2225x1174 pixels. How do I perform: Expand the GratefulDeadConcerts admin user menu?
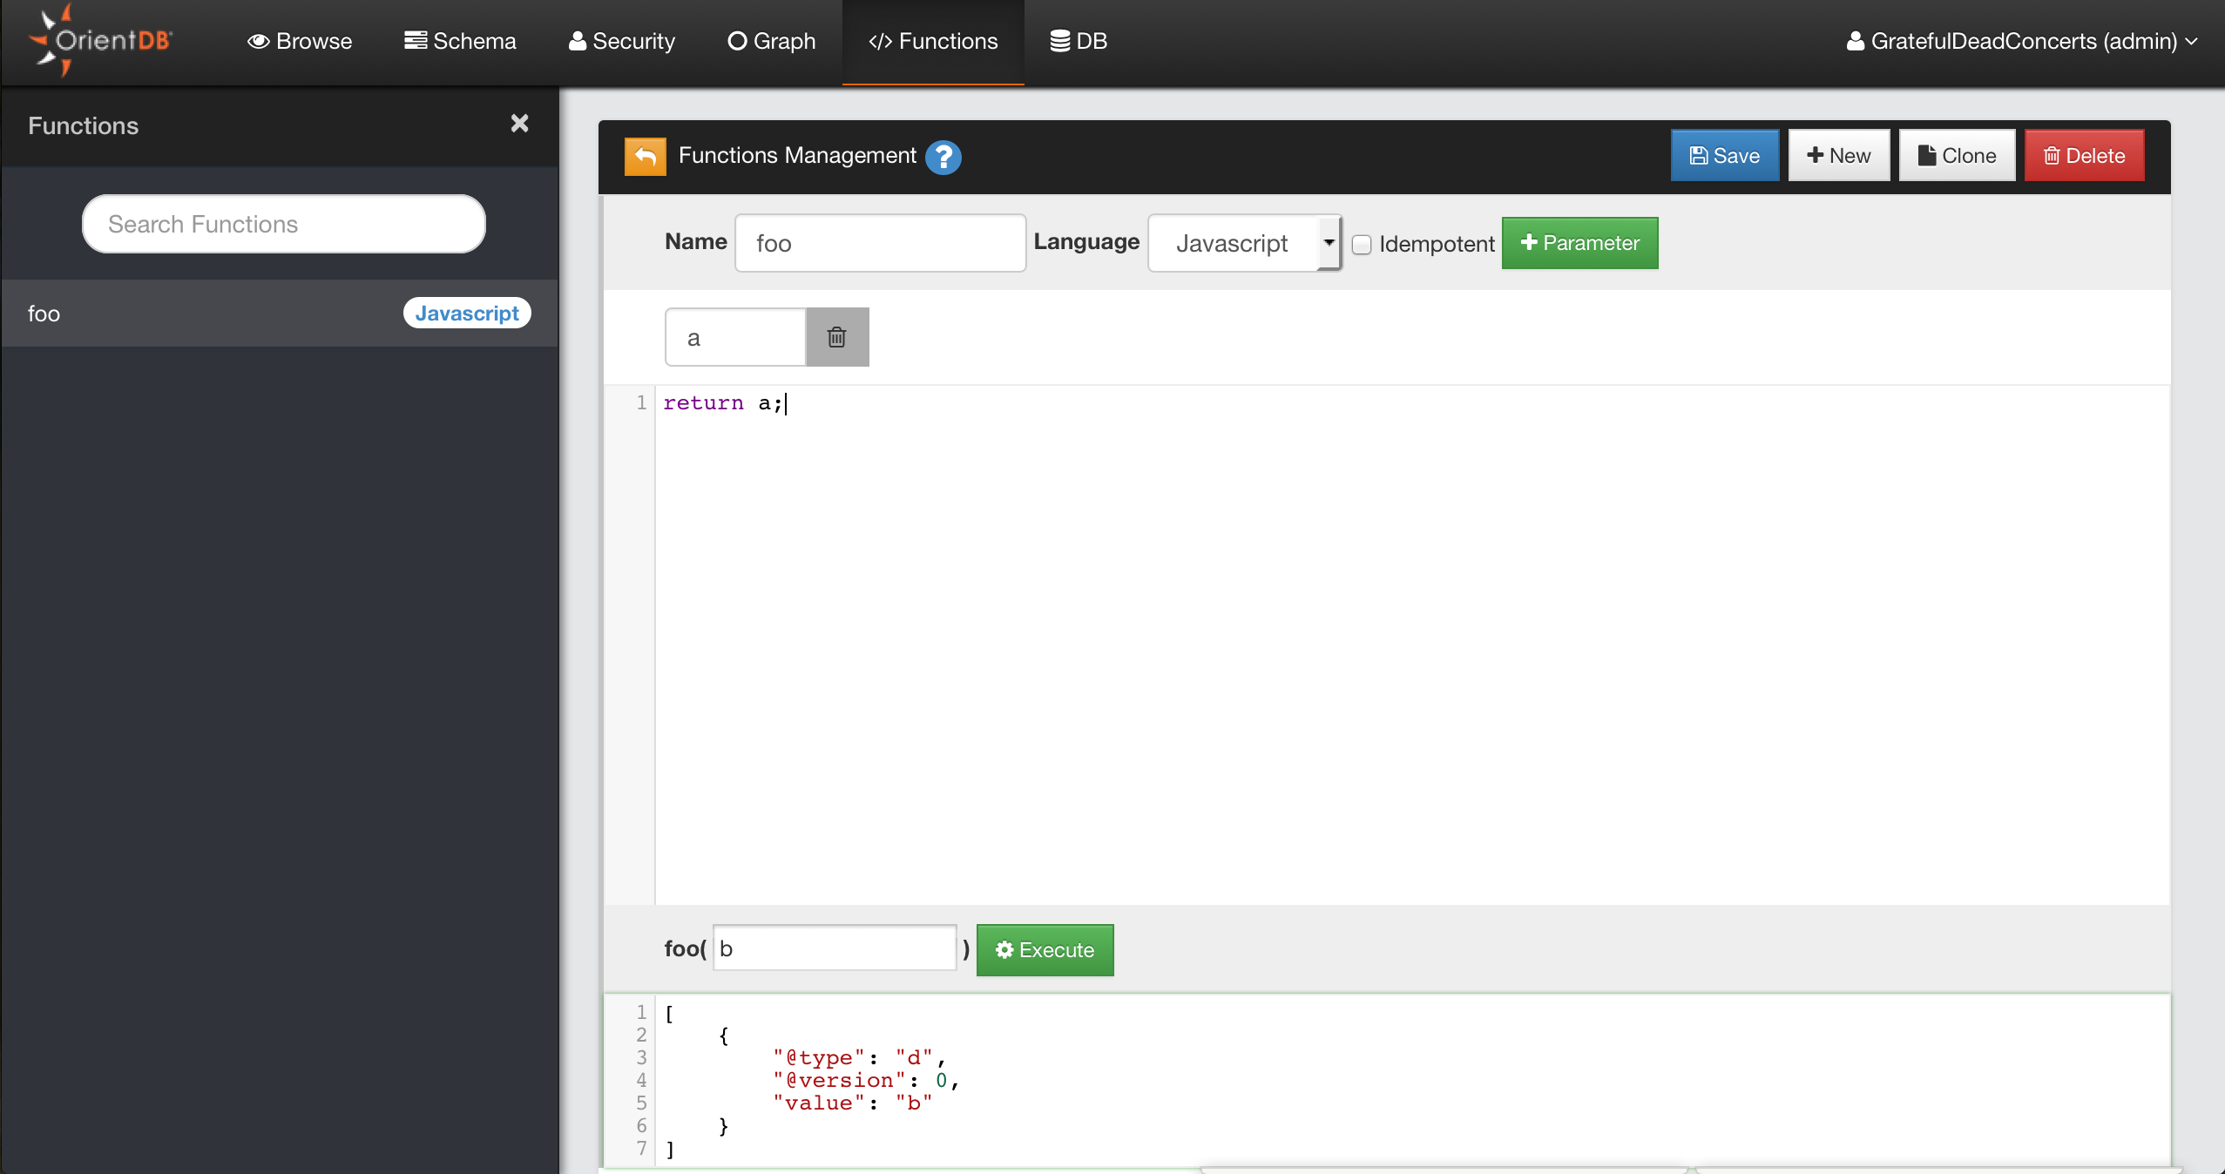[x=2021, y=41]
